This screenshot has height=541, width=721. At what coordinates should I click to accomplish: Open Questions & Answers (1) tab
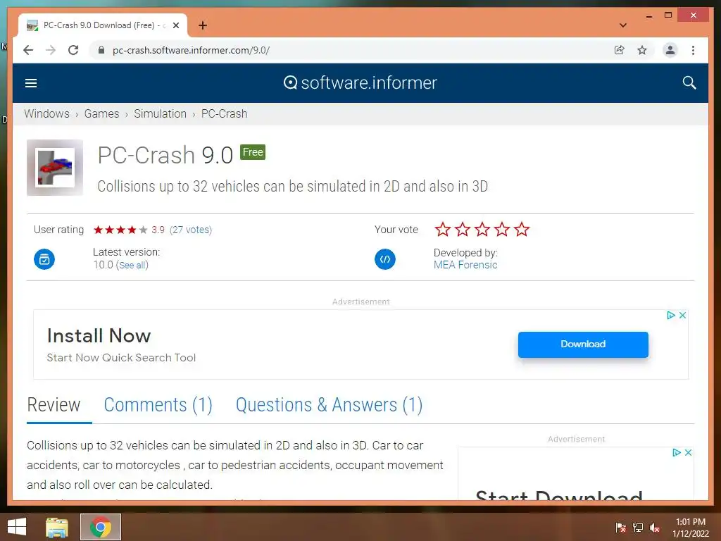(330, 405)
